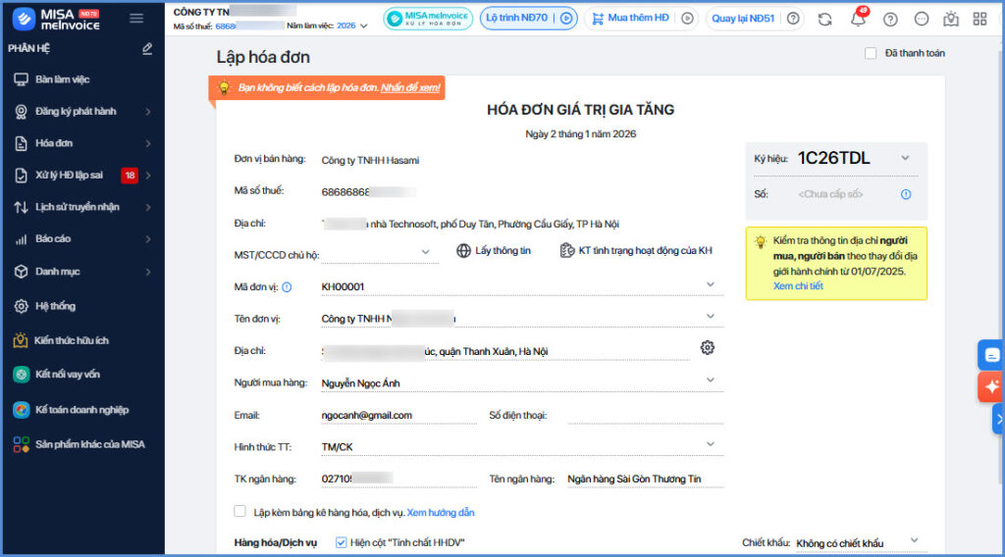Click the refresh sync icon
1005x557 pixels.
tap(824, 20)
